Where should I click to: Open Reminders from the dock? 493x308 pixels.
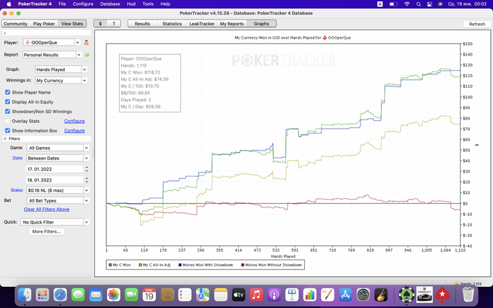[185, 295]
